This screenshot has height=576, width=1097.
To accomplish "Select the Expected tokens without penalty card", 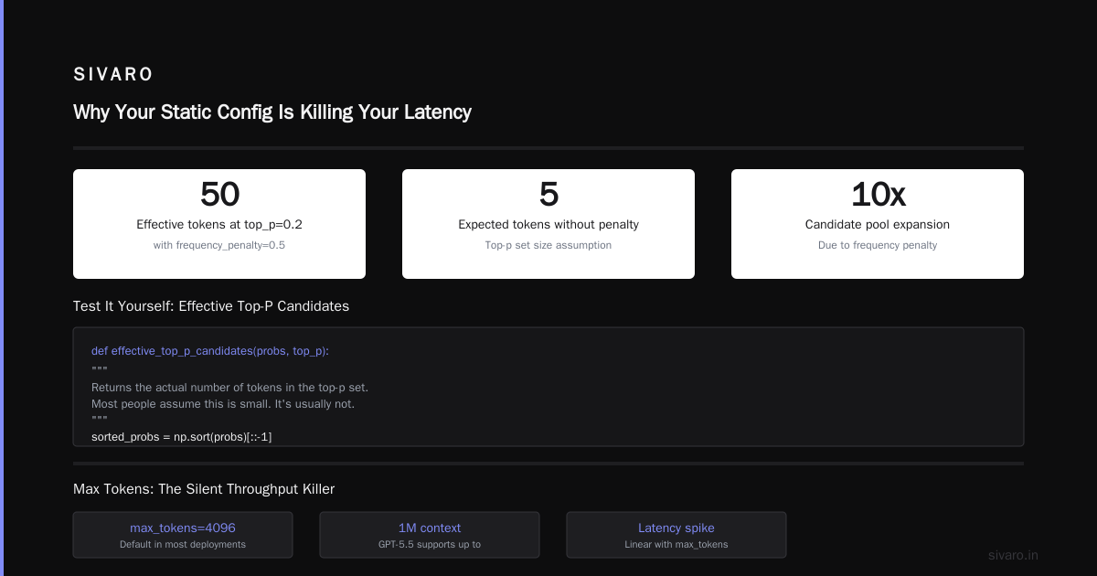I will tap(548, 224).
